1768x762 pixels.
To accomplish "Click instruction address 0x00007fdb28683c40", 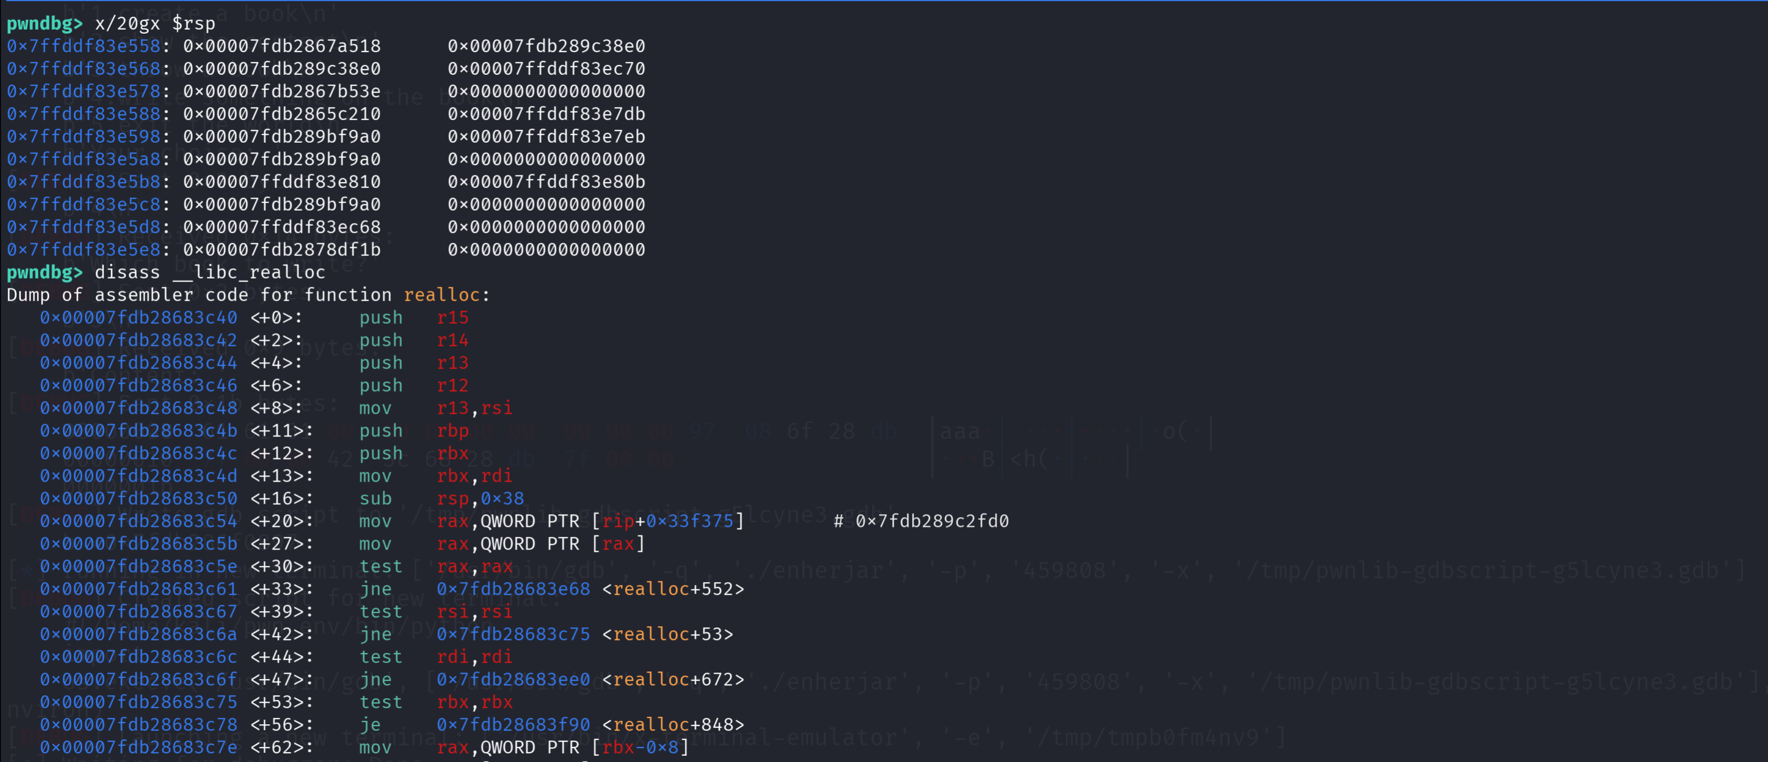I will tap(139, 317).
